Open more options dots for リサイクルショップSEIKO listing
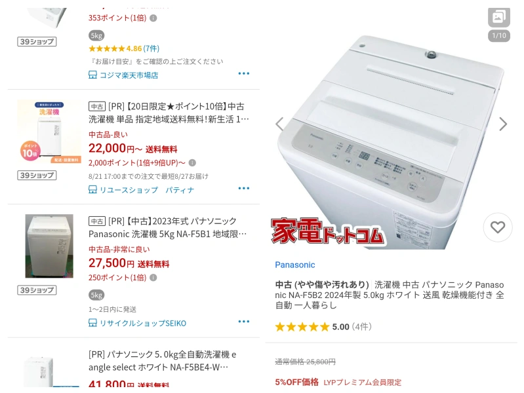 [x=243, y=322]
